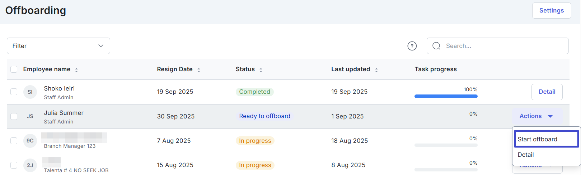Viewport: 581px width, 175px height.
Task: Sort by Resign Date arrows
Action: 199,70
